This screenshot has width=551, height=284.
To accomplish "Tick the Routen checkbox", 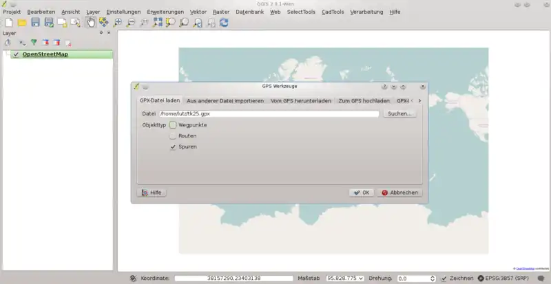I will click(174, 136).
